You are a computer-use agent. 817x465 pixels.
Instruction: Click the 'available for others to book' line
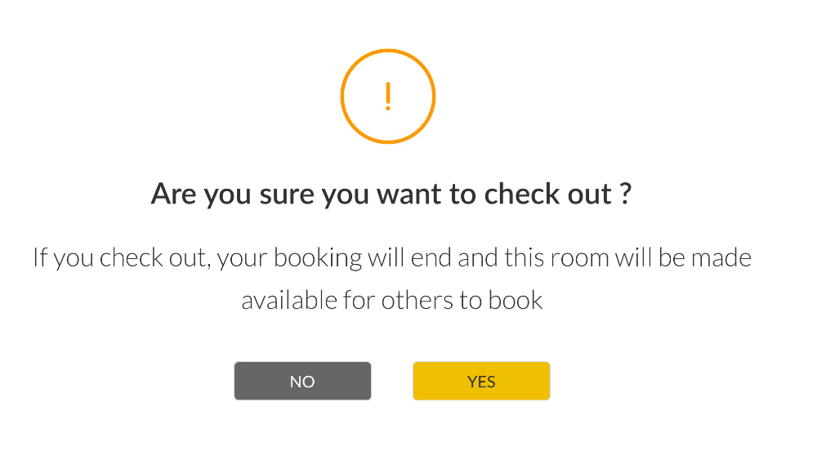coord(392,301)
